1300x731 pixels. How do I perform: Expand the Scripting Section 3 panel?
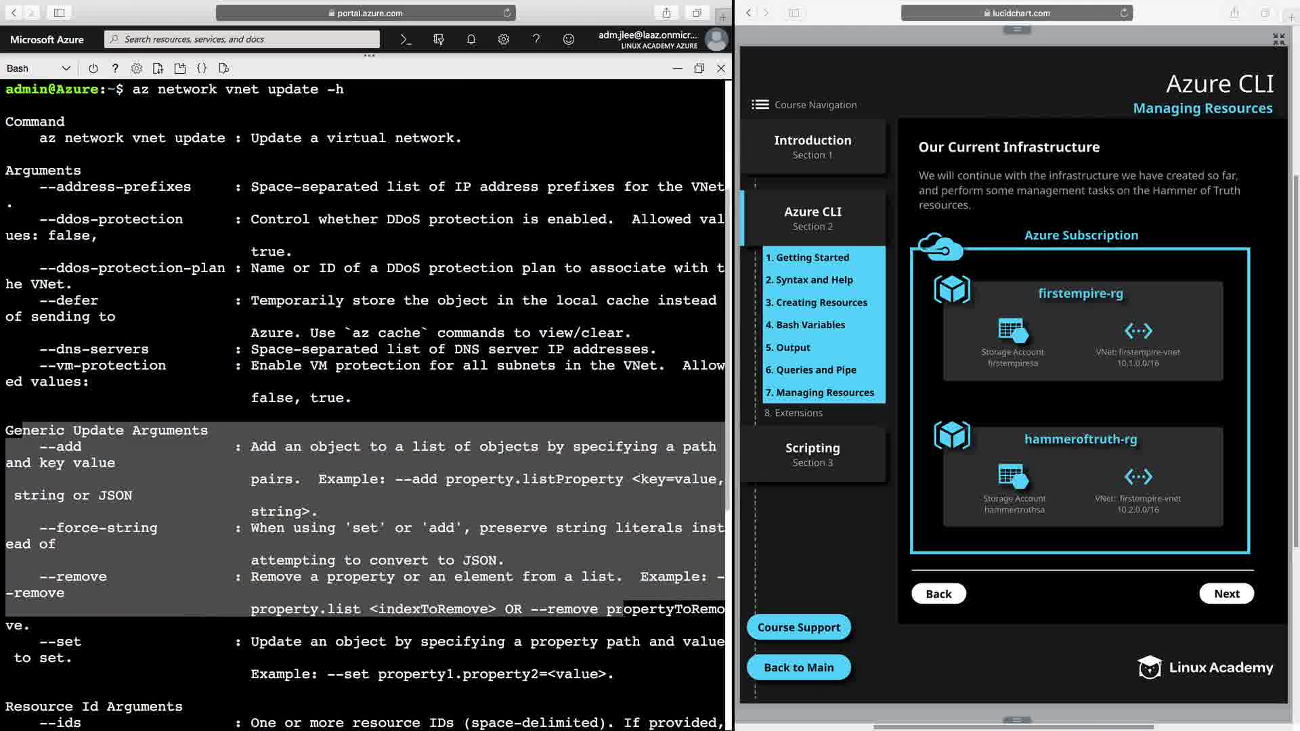pyautogui.click(x=812, y=454)
